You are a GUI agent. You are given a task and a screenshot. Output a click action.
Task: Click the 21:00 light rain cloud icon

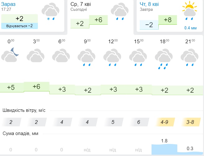click(189, 58)
